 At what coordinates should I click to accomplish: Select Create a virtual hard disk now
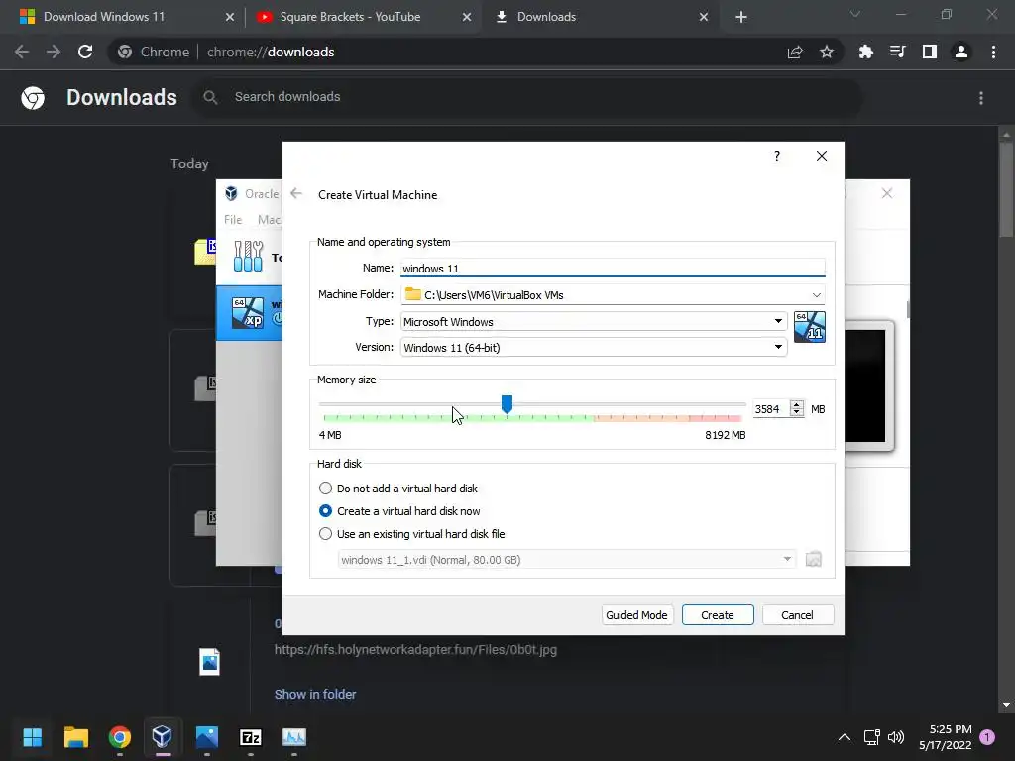(x=325, y=510)
